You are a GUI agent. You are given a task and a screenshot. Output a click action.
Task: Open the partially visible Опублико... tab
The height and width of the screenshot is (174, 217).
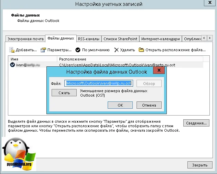(192, 39)
